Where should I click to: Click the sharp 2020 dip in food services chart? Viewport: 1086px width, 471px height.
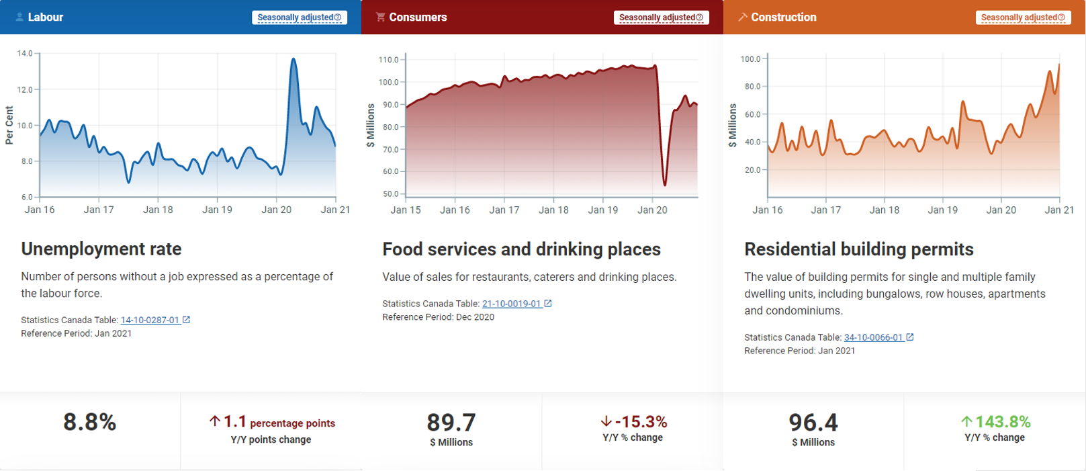coord(665,184)
